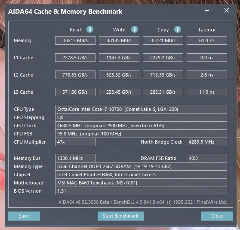The height and width of the screenshot is (230, 240).
Task: Click the info icon next to Copy
Action: pos(178,29)
